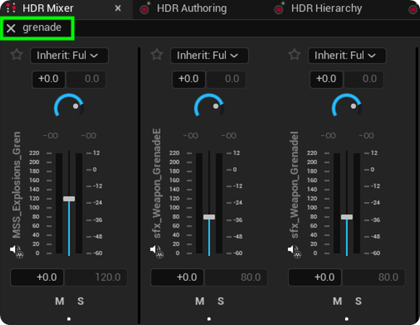The width and height of the screenshot is (420, 325).
Task: Favorite the sfx_Weapon_GrenadeE strip star
Action: (x=157, y=55)
